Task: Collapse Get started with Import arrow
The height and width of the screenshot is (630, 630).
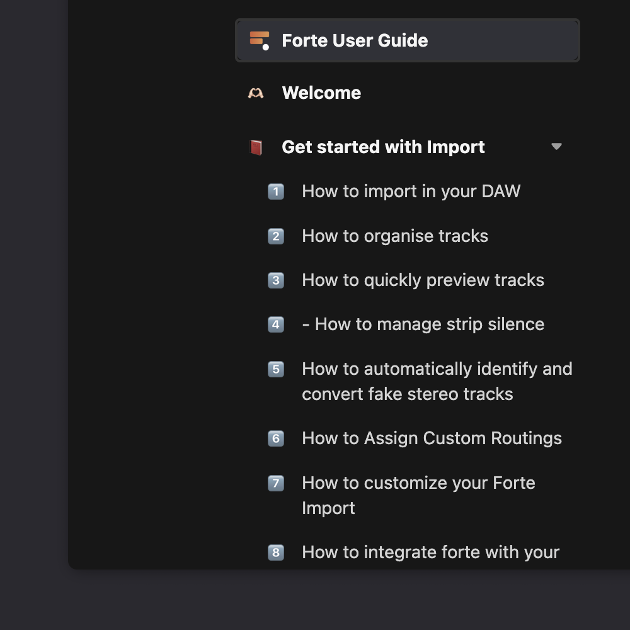Action: [556, 146]
